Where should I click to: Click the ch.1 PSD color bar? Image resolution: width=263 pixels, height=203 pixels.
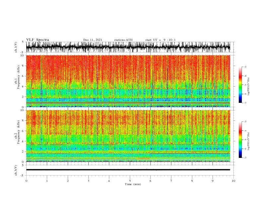tap(240, 85)
